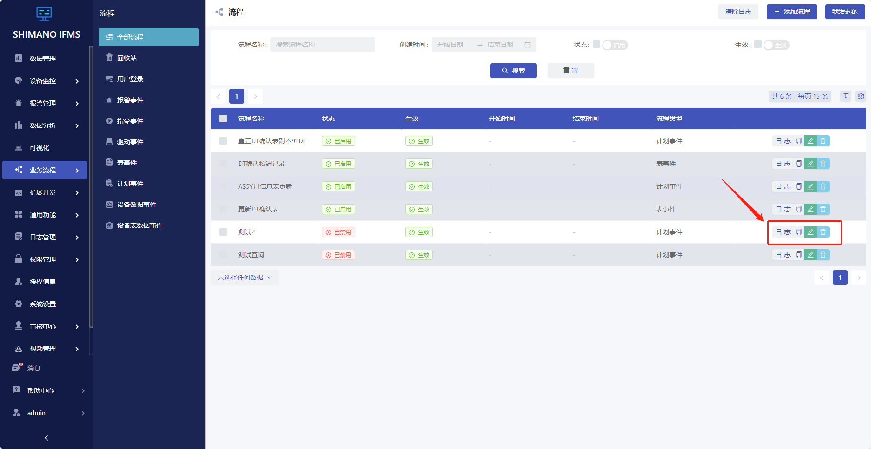This screenshot has height=449, width=871.
Task: Open 可视化 in the sidebar
Action: [x=44, y=148]
